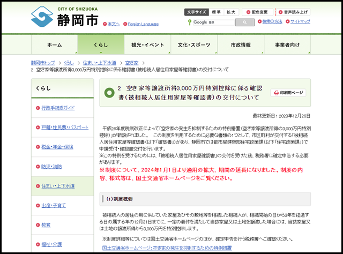Open the 事業者向け navigation tab
Screen dimensions: 343x254
pos(287,45)
